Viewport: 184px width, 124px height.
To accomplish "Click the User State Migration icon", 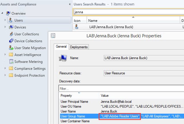I will tap(11, 48).
